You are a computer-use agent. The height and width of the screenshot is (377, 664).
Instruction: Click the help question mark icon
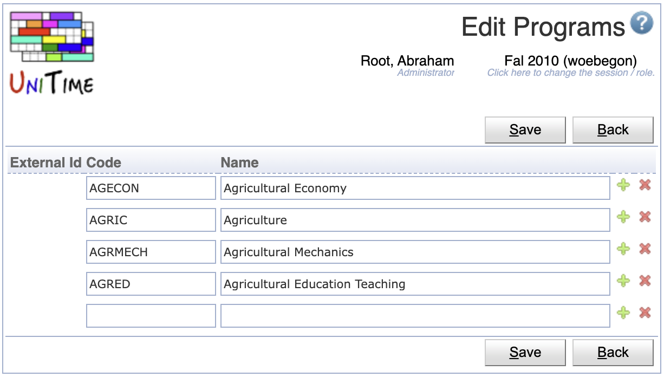[x=642, y=23]
